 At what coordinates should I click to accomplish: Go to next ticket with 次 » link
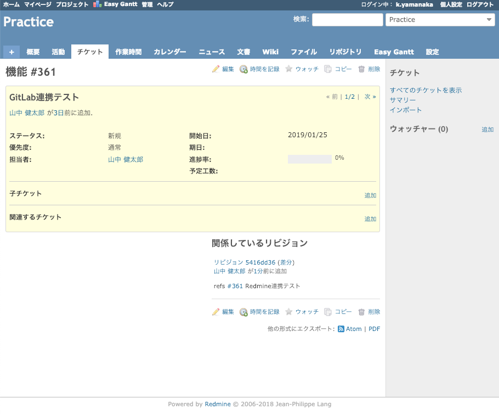(x=370, y=97)
